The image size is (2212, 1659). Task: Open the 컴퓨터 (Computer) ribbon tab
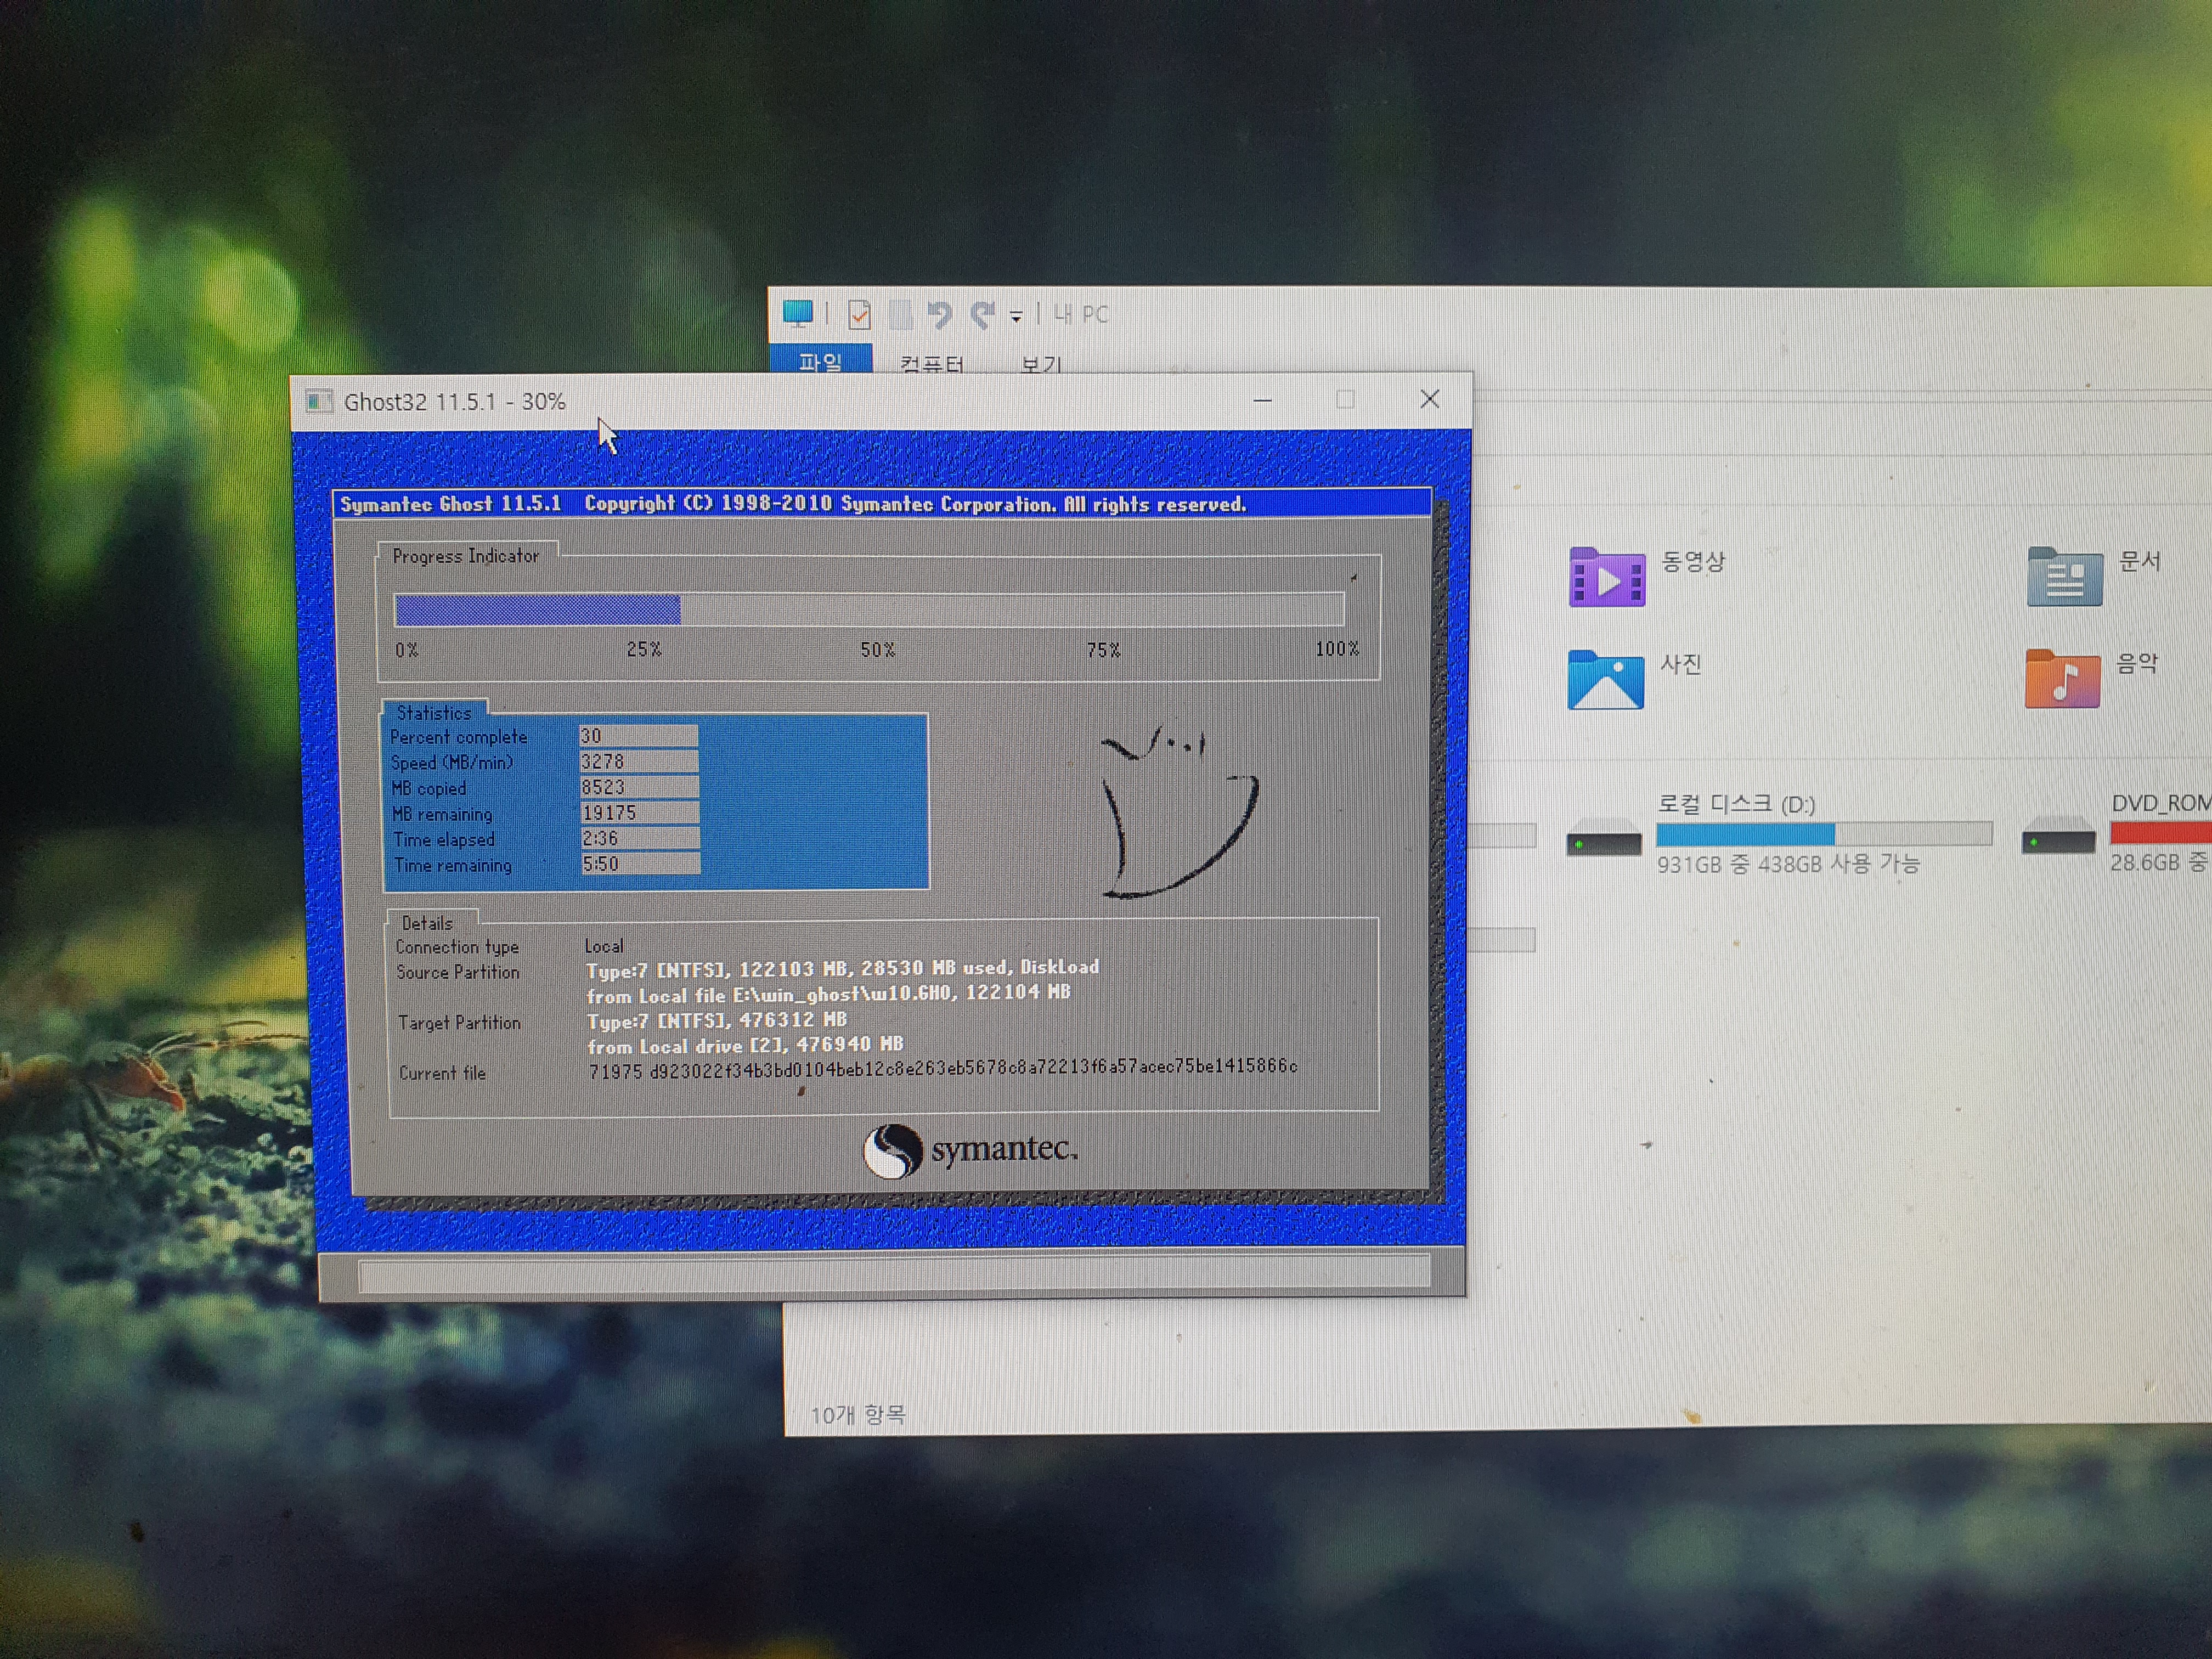[931, 362]
